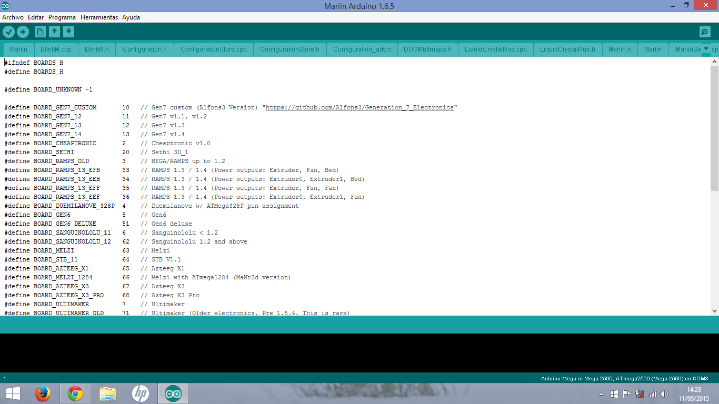Launch Firefox from the taskbar
Image resolution: width=719 pixels, height=404 pixels.
coord(43,393)
